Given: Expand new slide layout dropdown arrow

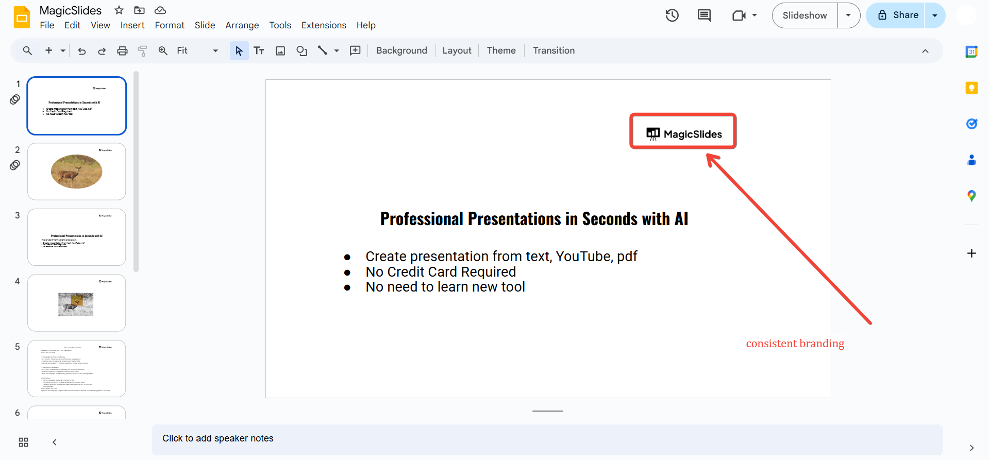Looking at the screenshot, I should coord(63,50).
